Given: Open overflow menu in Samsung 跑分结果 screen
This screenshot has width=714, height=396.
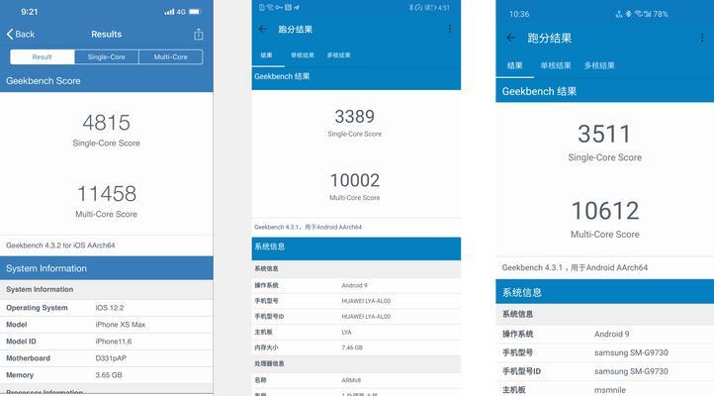Looking at the screenshot, I should (x=702, y=39).
